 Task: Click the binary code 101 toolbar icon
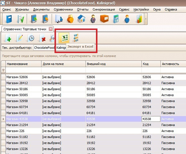click(x=76, y=38)
